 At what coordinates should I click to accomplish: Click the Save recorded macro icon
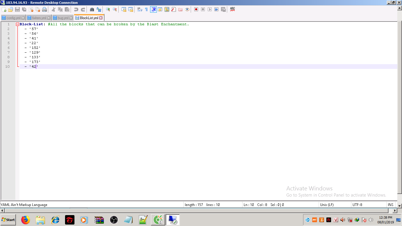tap(223, 9)
